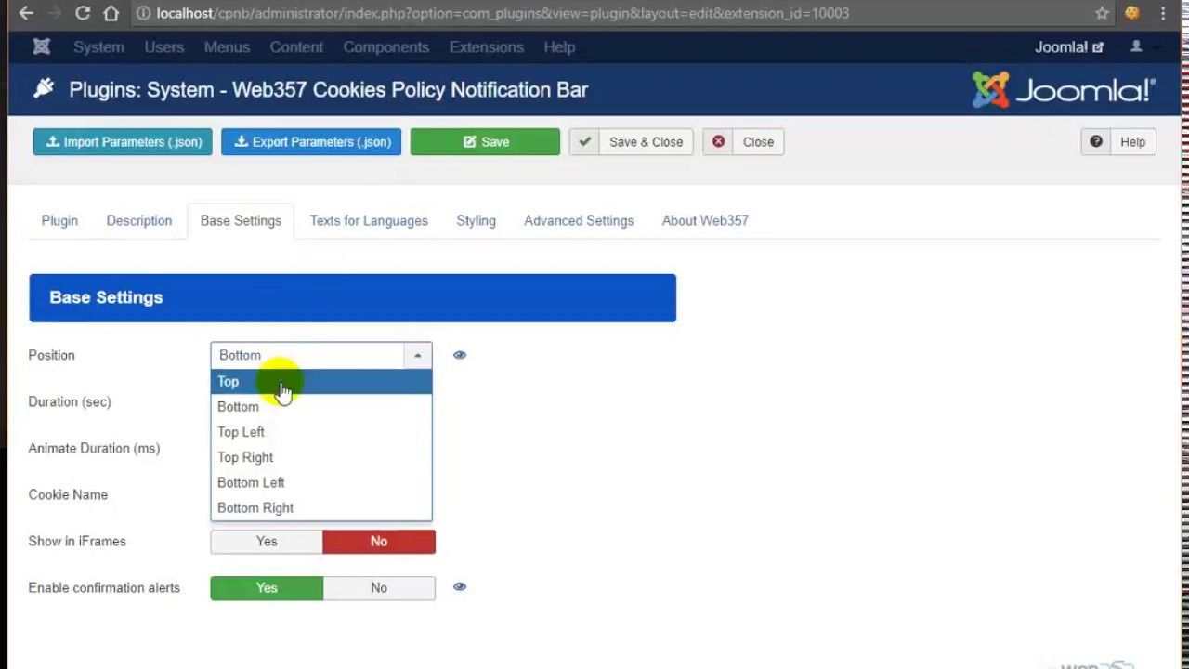Click Save & Close button
This screenshot has height=669, width=1189.
click(x=631, y=142)
